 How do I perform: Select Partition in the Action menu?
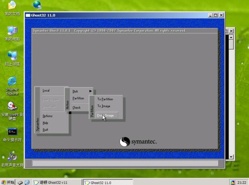78,98
